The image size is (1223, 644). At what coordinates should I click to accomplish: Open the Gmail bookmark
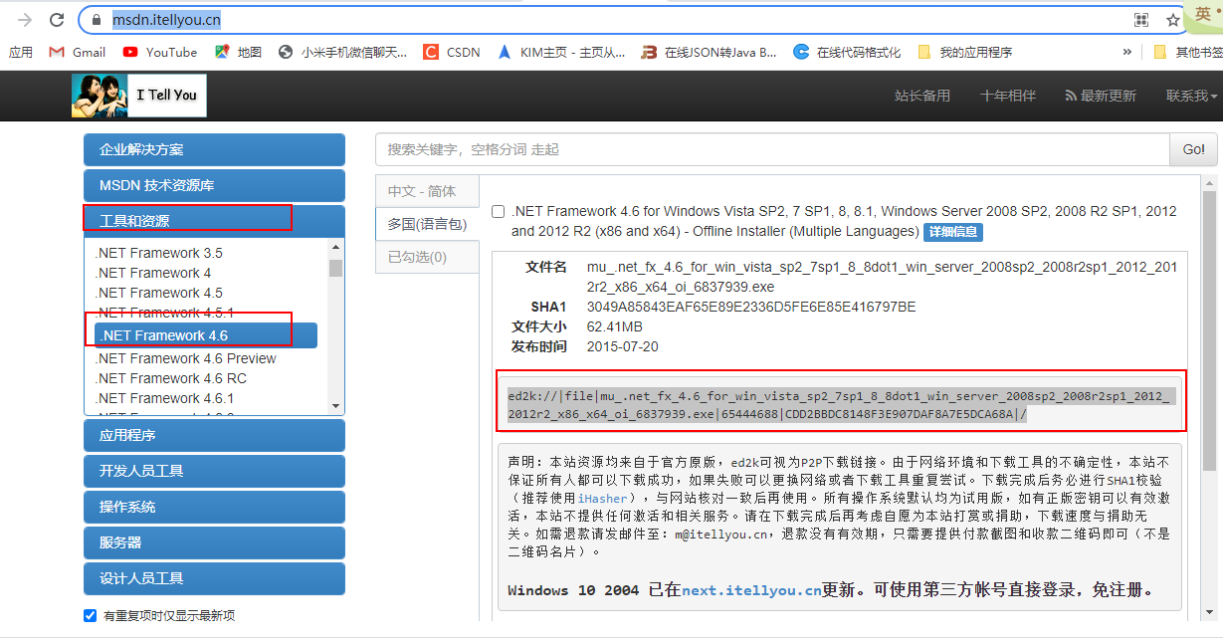(x=78, y=52)
